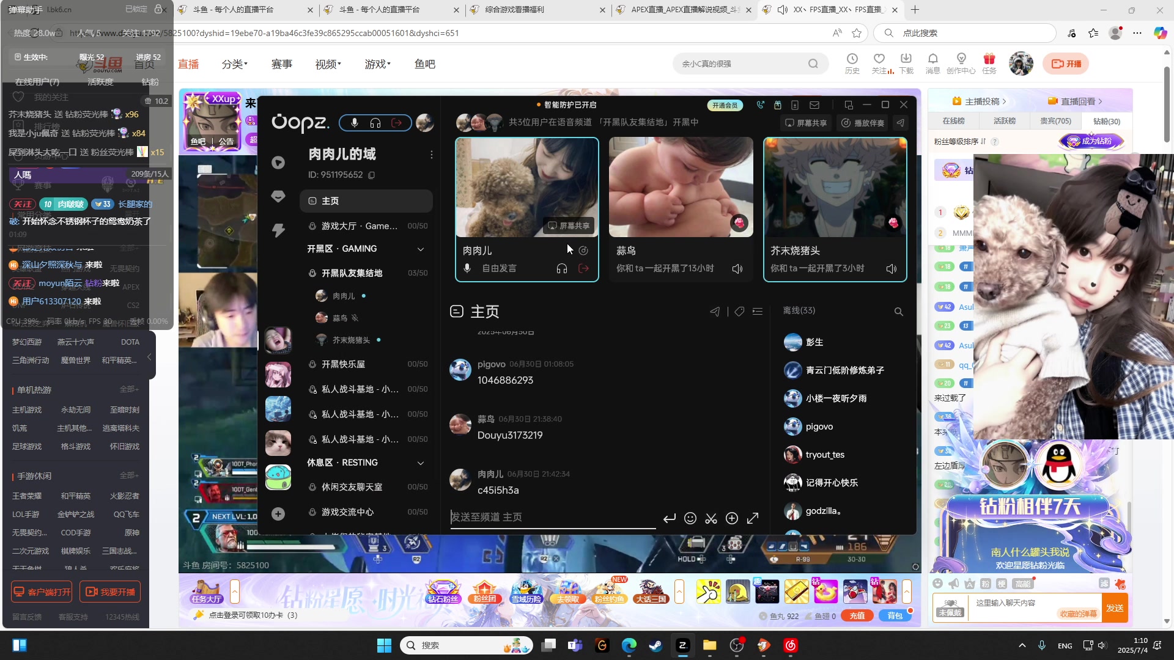The width and height of the screenshot is (1174, 660).
Task: Open the 分类 dropdown in Douyu navigation
Action: [x=235, y=64]
